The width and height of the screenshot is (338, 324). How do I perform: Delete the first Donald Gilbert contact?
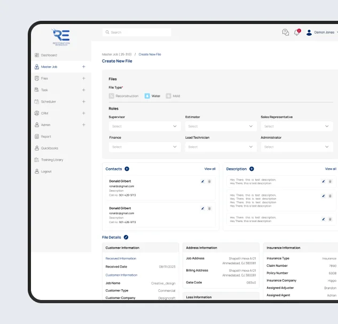209,181
